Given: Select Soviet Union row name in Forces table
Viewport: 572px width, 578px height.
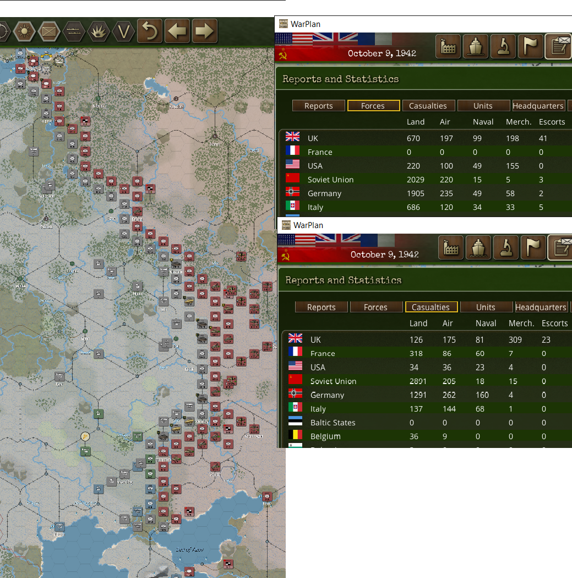Looking at the screenshot, I should [331, 180].
